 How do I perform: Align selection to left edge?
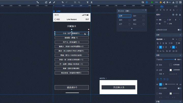[157, 10]
